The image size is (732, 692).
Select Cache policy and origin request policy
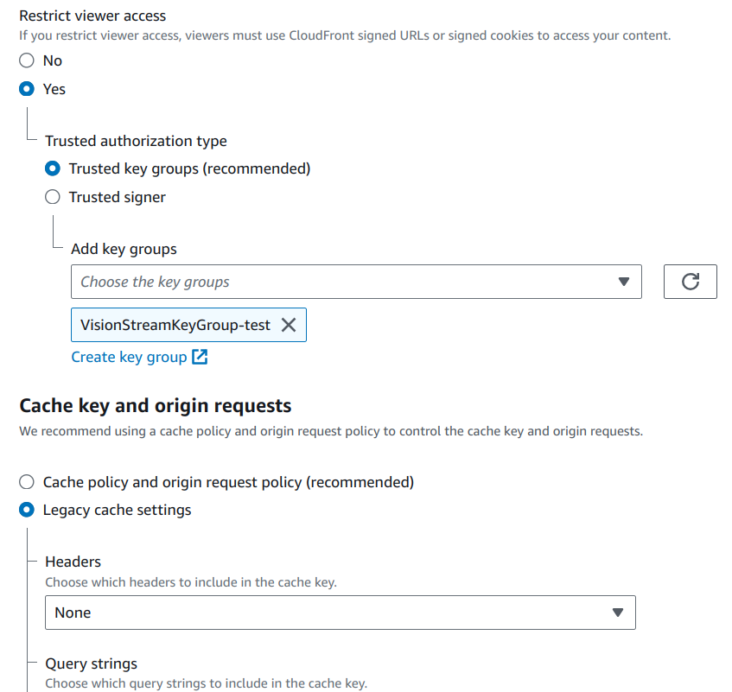pyautogui.click(x=28, y=482)
